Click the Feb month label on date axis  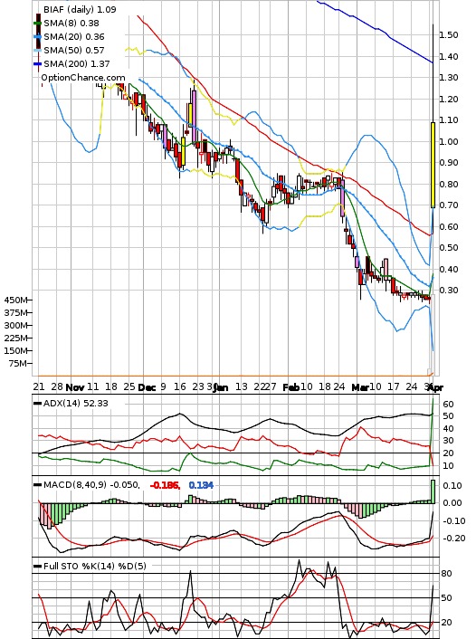pos(291,386)
